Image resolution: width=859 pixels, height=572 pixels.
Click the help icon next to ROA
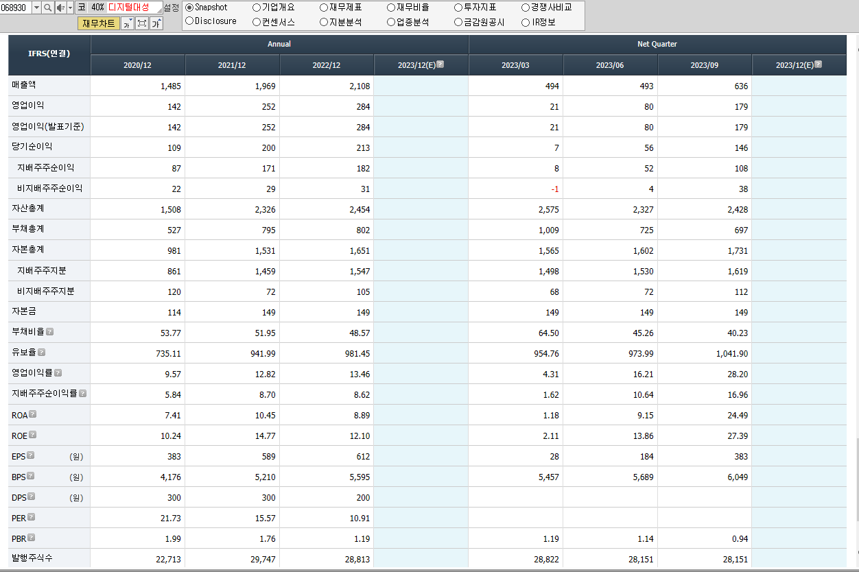(x=32, y=414)
